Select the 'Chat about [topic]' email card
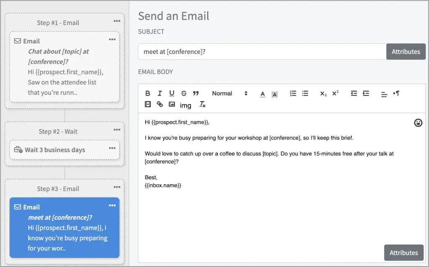The width and height of the screenshot is (429, 267). (65, 67)
